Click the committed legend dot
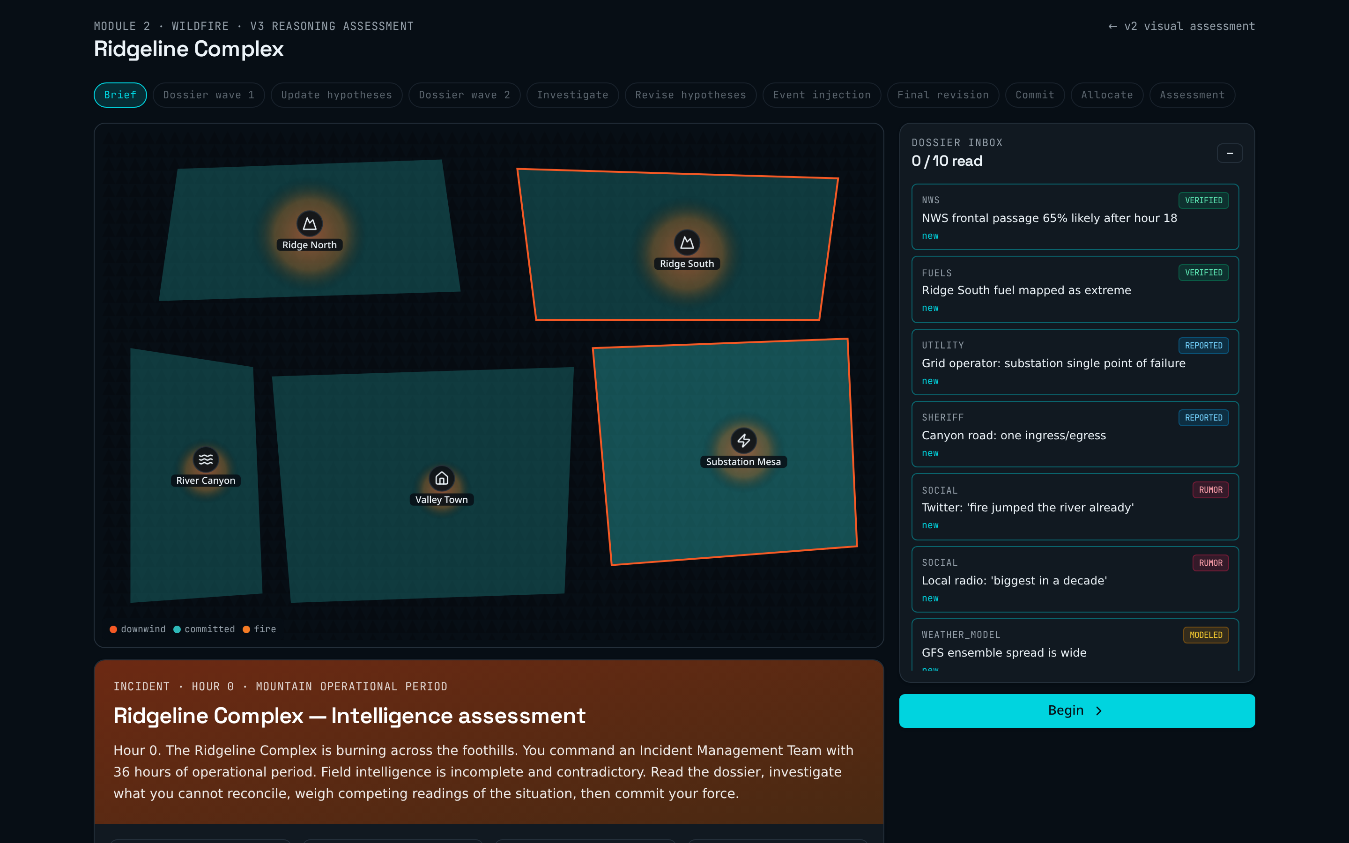This screenshot has height=843, width=1349. [x=177, y=629]
